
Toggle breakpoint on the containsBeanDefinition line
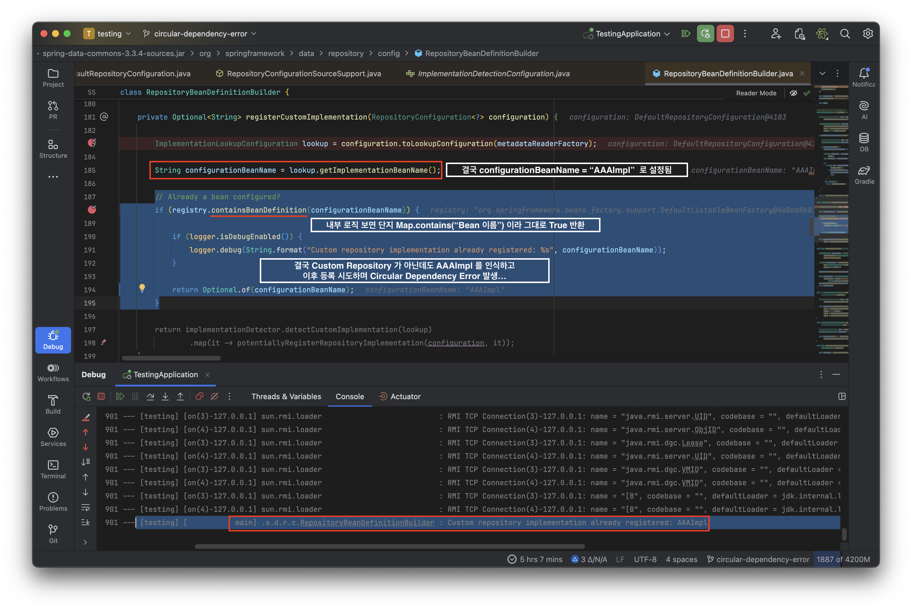[x=92, y=210]
